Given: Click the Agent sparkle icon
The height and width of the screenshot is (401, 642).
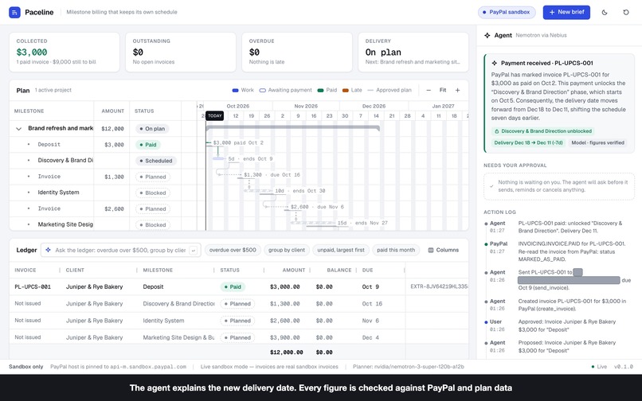Looking at the screenshot, I should pos(487,35).
